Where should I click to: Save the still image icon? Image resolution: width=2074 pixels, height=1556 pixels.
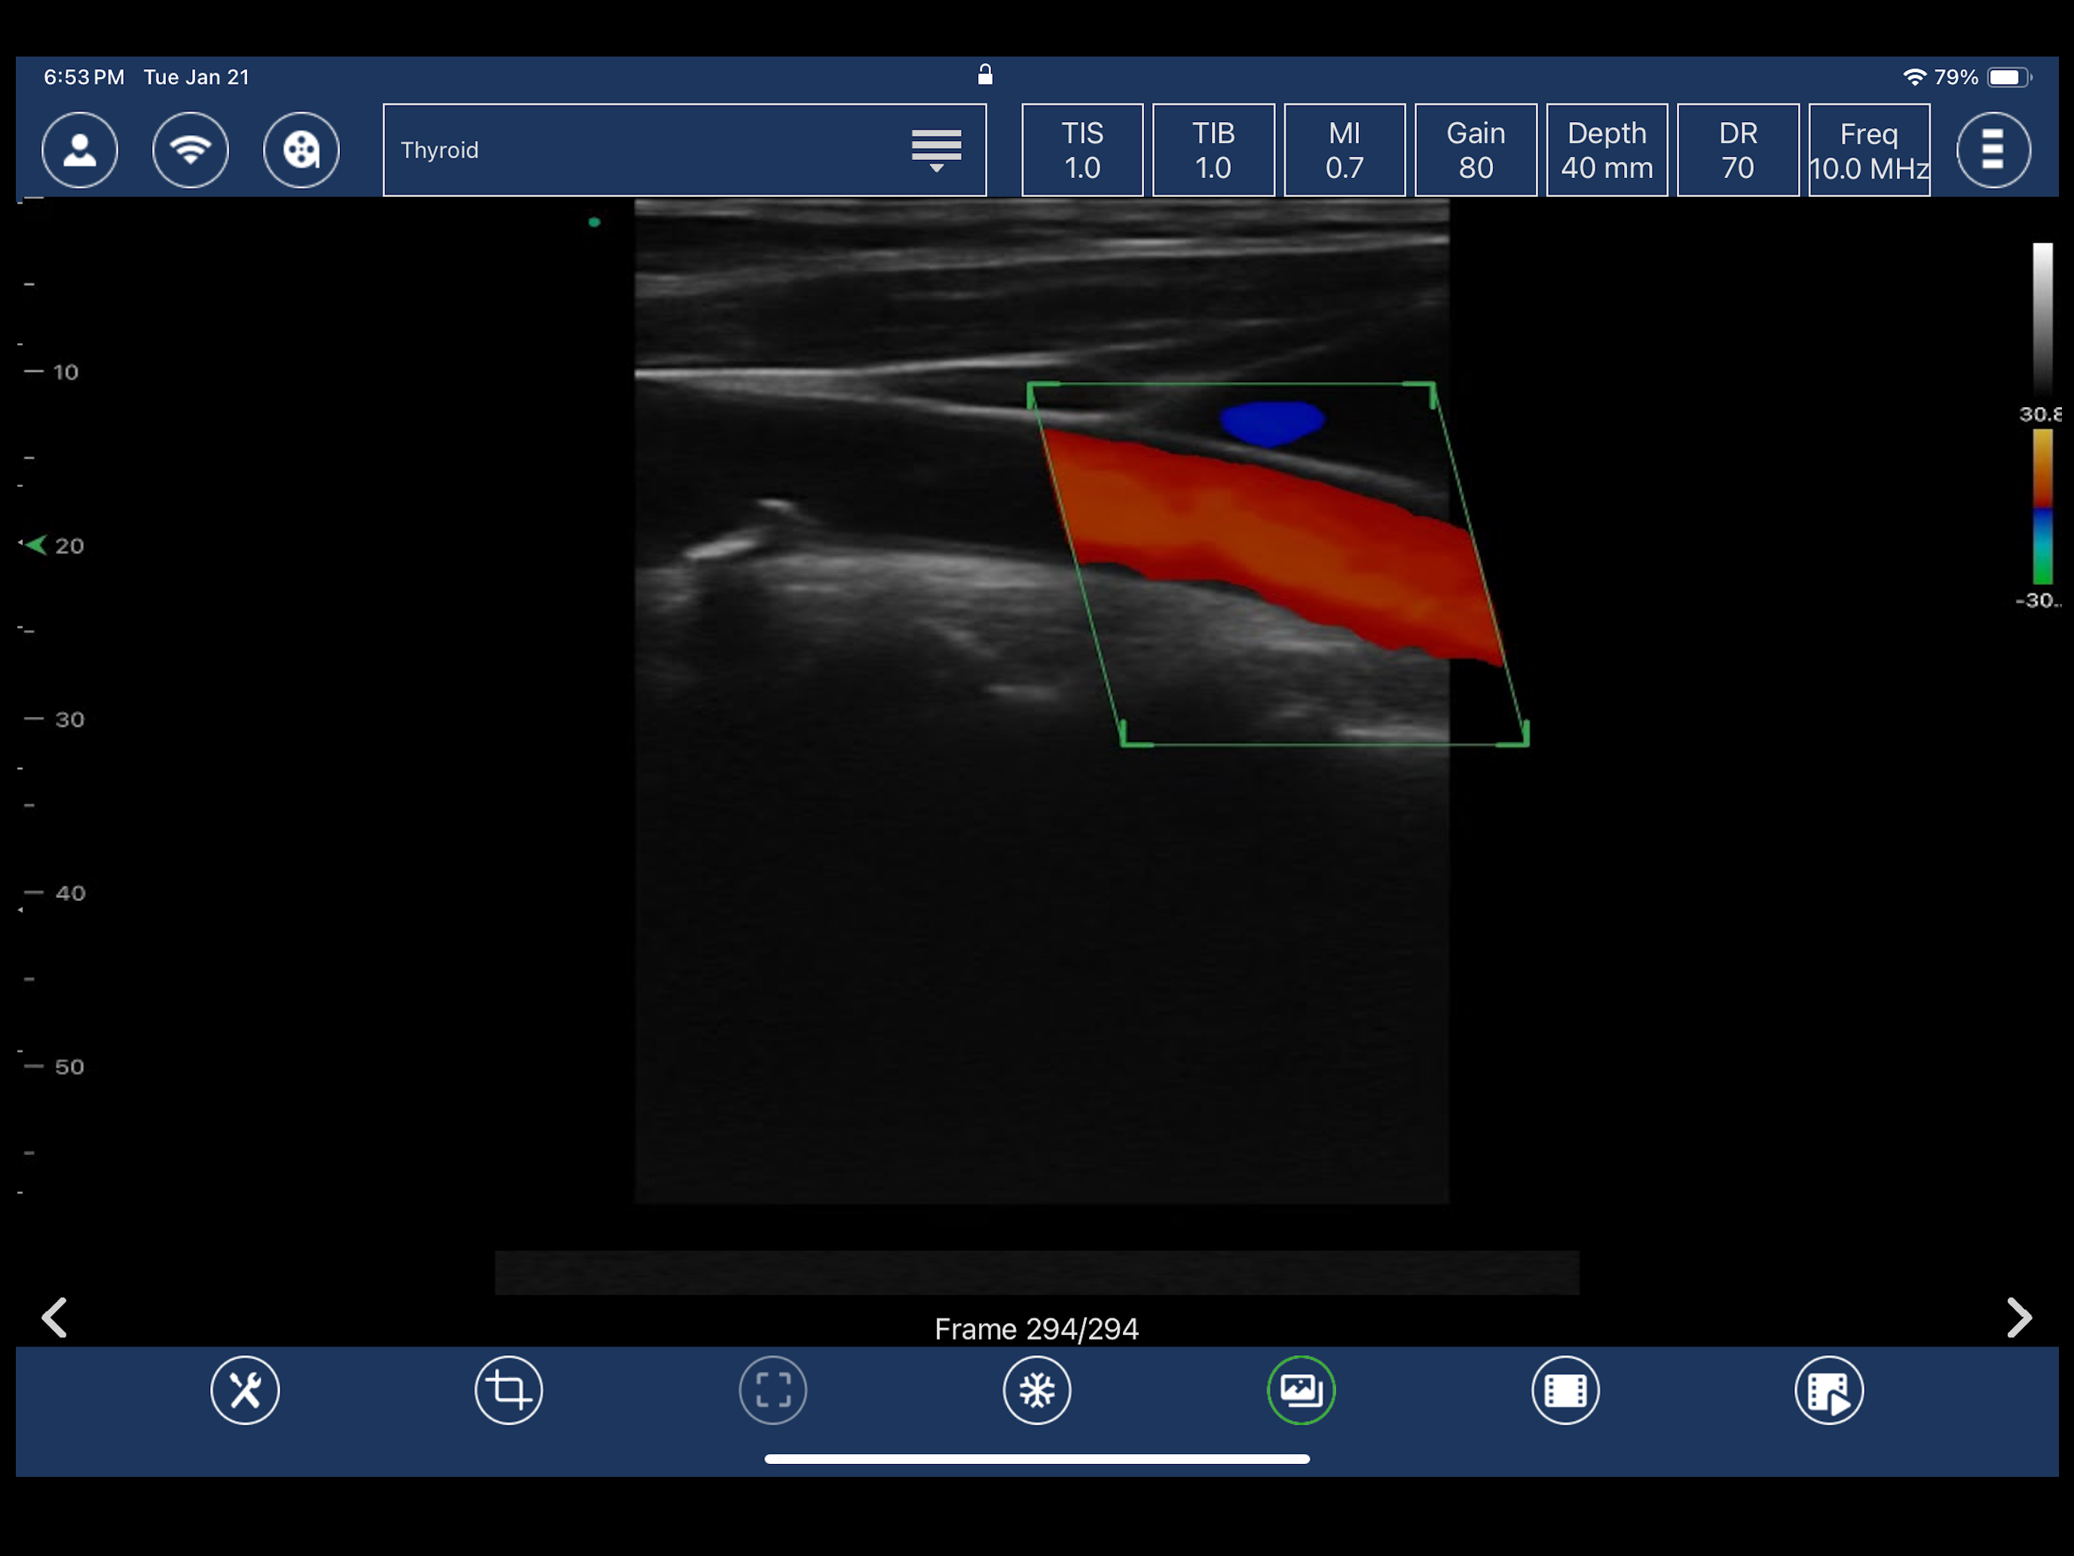click(x=1302, y=1390)
